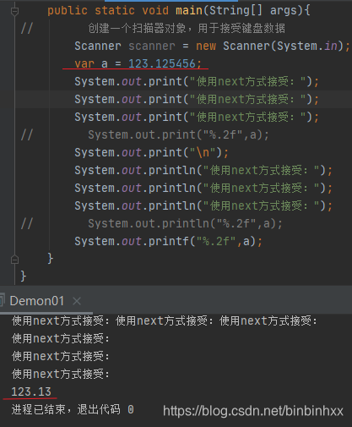Viewport: 352px width, 427px height.
Task: Click the 123.13 console output
Action: [31, 391]
